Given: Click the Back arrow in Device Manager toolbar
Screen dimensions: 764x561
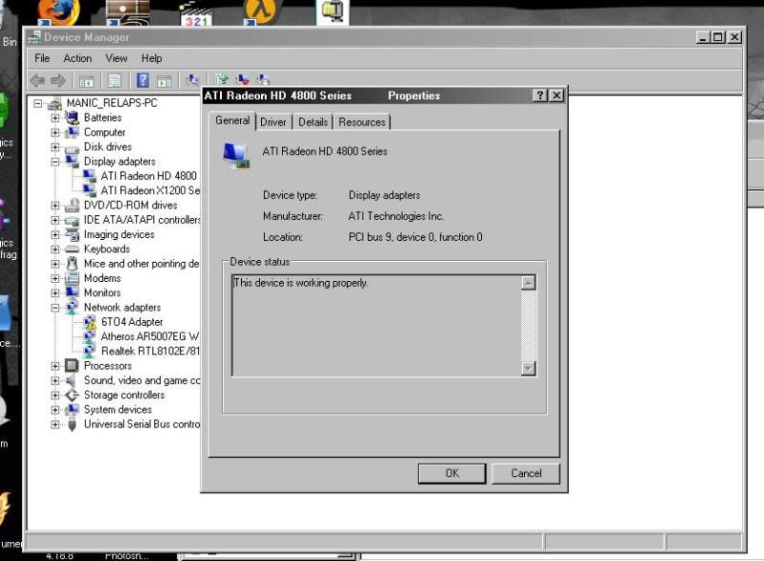Looking at the screenshot, I should pos(37,80).
